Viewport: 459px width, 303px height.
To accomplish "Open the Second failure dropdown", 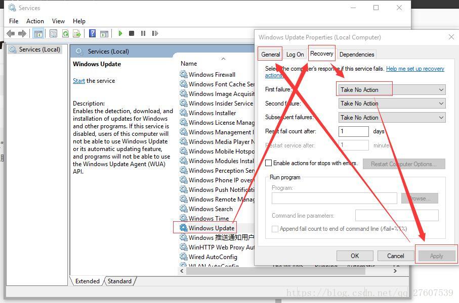I will [392, 104].
